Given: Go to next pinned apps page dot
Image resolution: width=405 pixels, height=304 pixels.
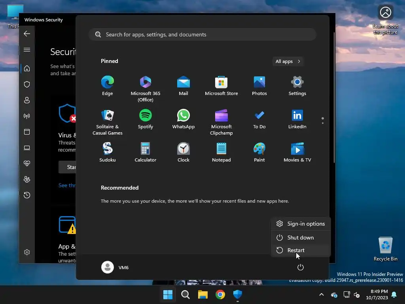Looking at the screenshot, I should tap(323, 123).
